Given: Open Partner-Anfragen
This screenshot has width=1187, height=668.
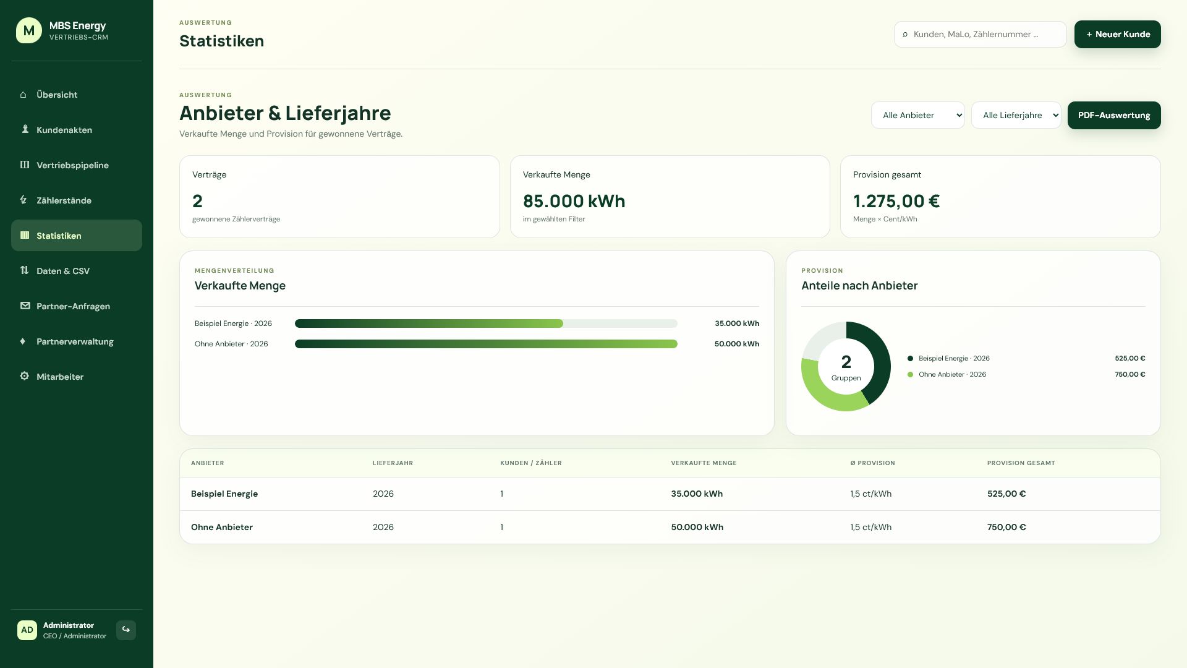Looking at the screenshot, I should click(77, 306).
